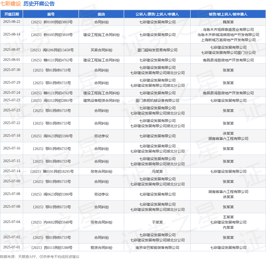The height and width of the screenshot is (259, 266).
Task: Click case number (2025)苏0111民初5388号
Action: tap(52, 248)
